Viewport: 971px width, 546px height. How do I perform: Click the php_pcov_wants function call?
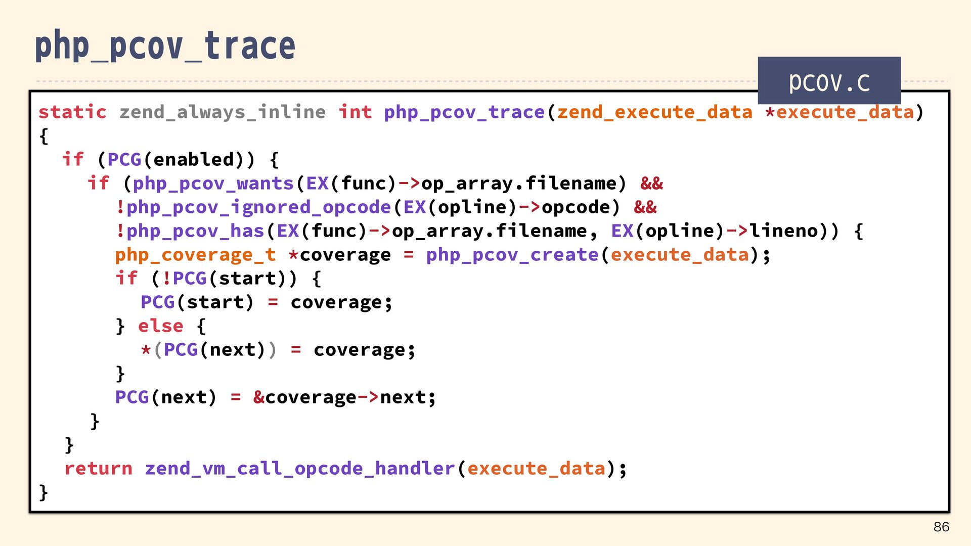coord(213,183)
